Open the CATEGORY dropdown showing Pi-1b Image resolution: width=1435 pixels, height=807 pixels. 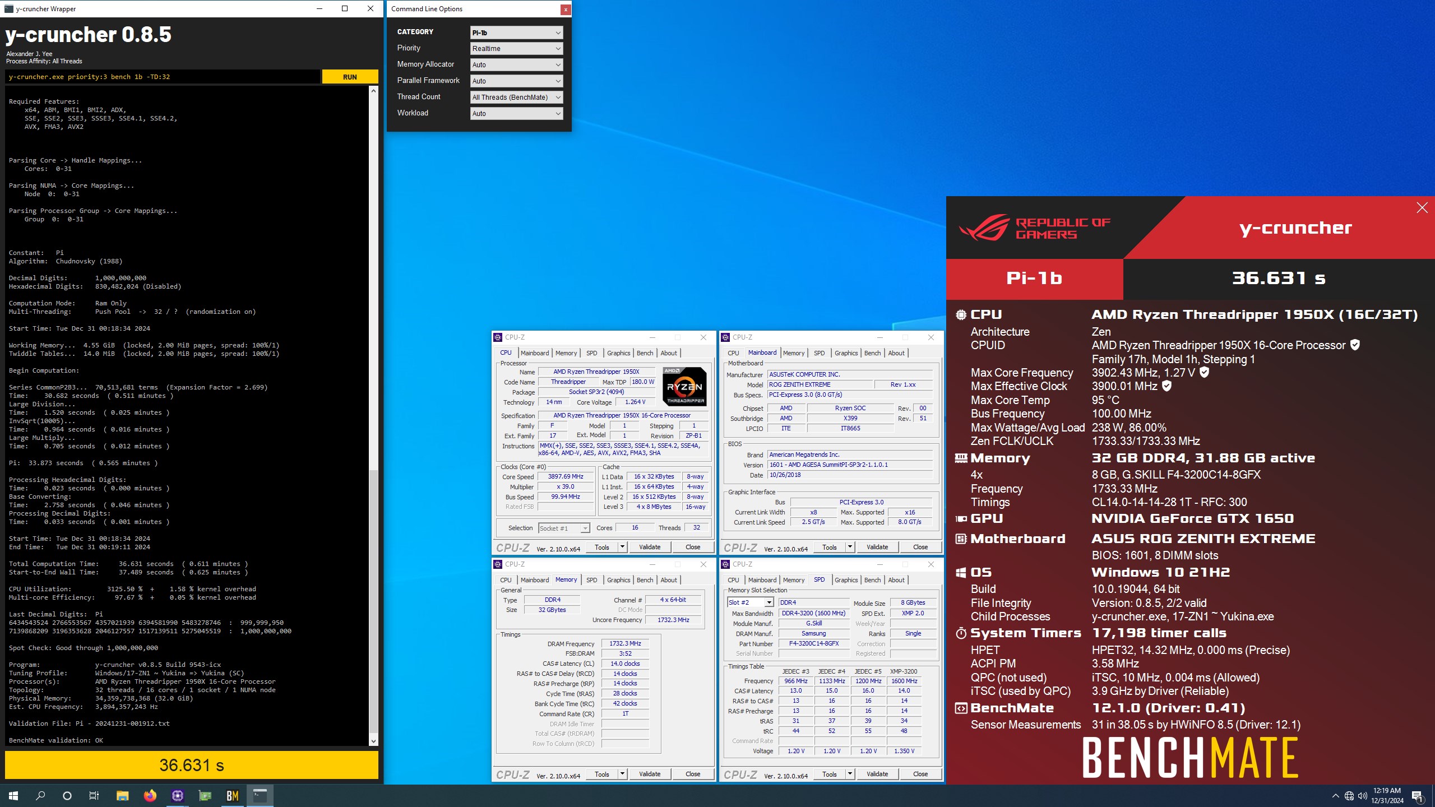coord(516,33)
